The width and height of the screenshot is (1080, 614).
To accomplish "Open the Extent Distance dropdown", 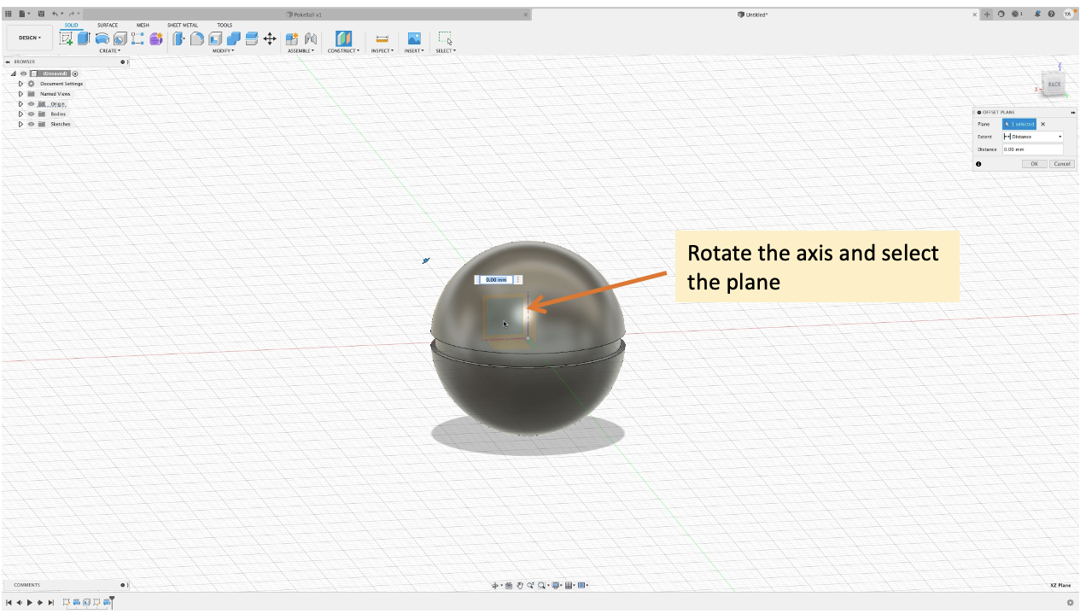I will coord(1033,137).
